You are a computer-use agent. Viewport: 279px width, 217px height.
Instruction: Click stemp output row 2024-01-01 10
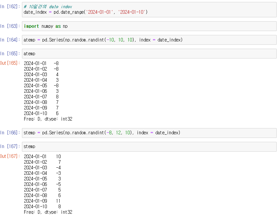click(42, 157)
